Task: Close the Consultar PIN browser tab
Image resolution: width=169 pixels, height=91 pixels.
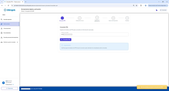Action: (x=22, y=2)
